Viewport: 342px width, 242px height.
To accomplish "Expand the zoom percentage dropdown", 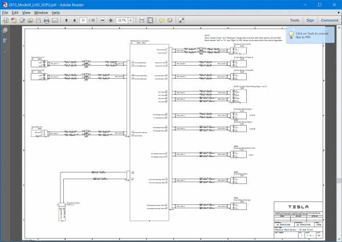I will (x=131, y=21).
